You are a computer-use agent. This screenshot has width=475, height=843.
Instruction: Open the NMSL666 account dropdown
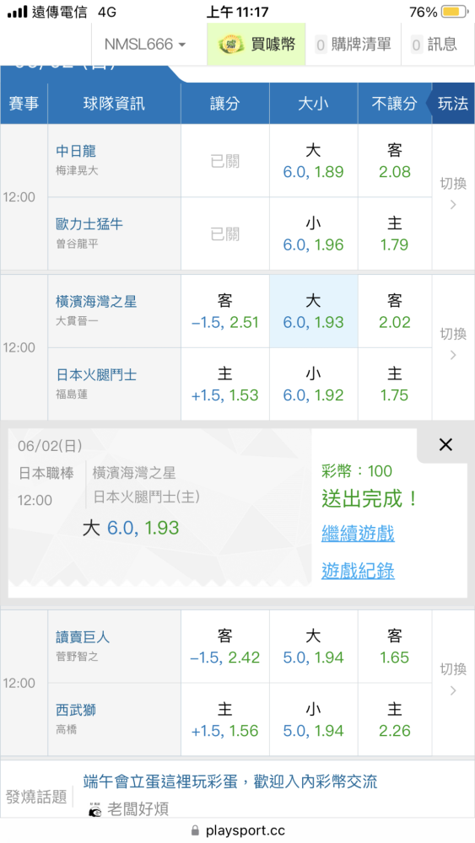(145, 45)
